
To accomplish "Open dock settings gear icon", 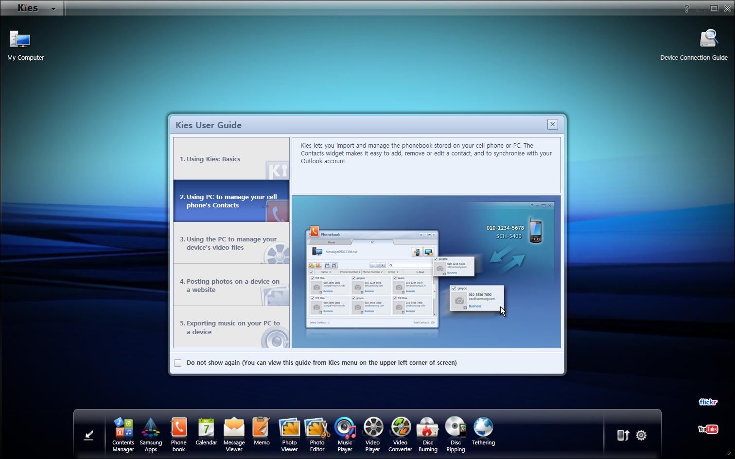I will coord(641,435).
